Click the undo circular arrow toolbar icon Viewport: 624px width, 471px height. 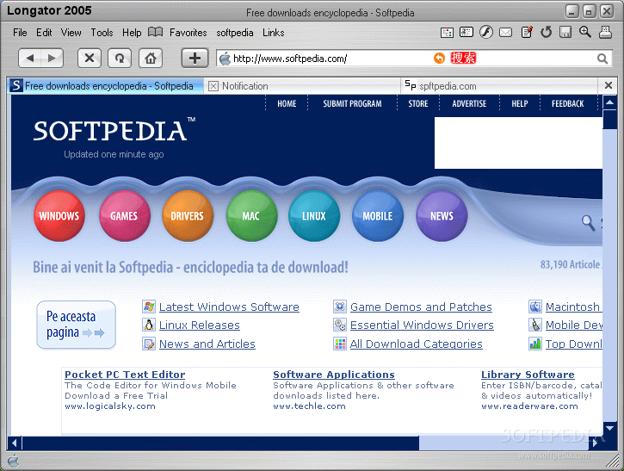(x=546, y=32)
